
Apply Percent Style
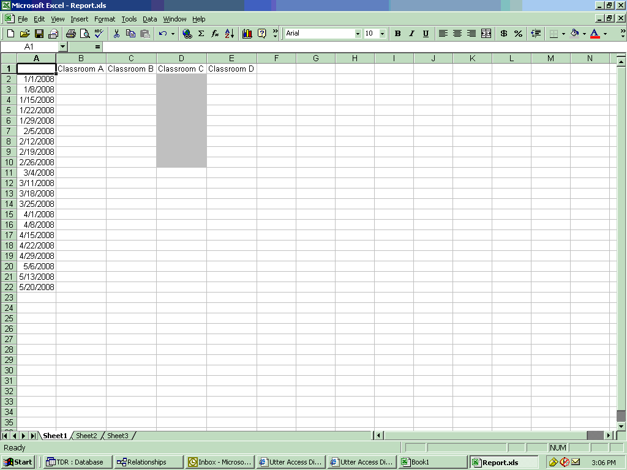point(518,34)
